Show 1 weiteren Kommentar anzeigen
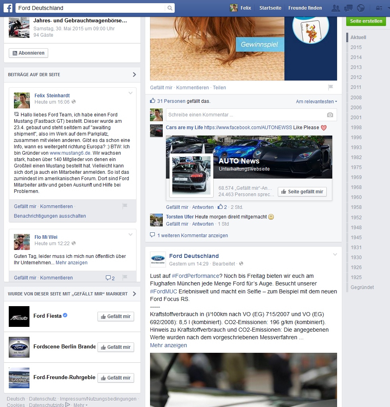The image size is (390, 407). pyautogui.click(x=193, y=236)
